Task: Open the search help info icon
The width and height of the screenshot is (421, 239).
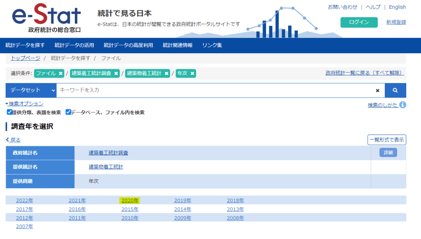Action: click(402, 105)
